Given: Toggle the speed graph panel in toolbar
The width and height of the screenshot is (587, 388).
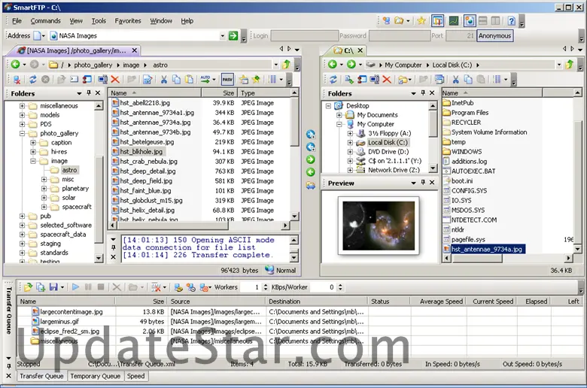Looking at the screenshot, I should (x=454, y=21).
